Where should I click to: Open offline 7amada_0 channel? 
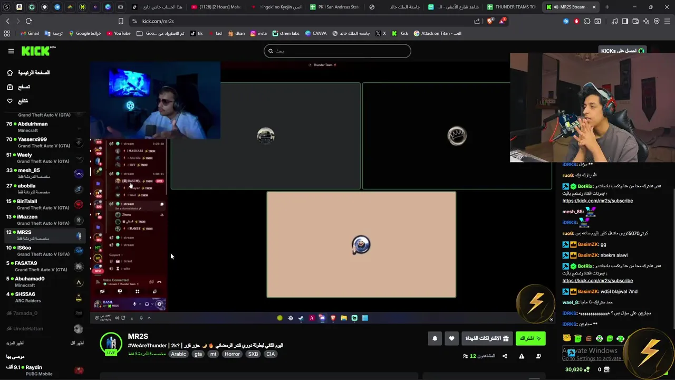pos(45,313)
